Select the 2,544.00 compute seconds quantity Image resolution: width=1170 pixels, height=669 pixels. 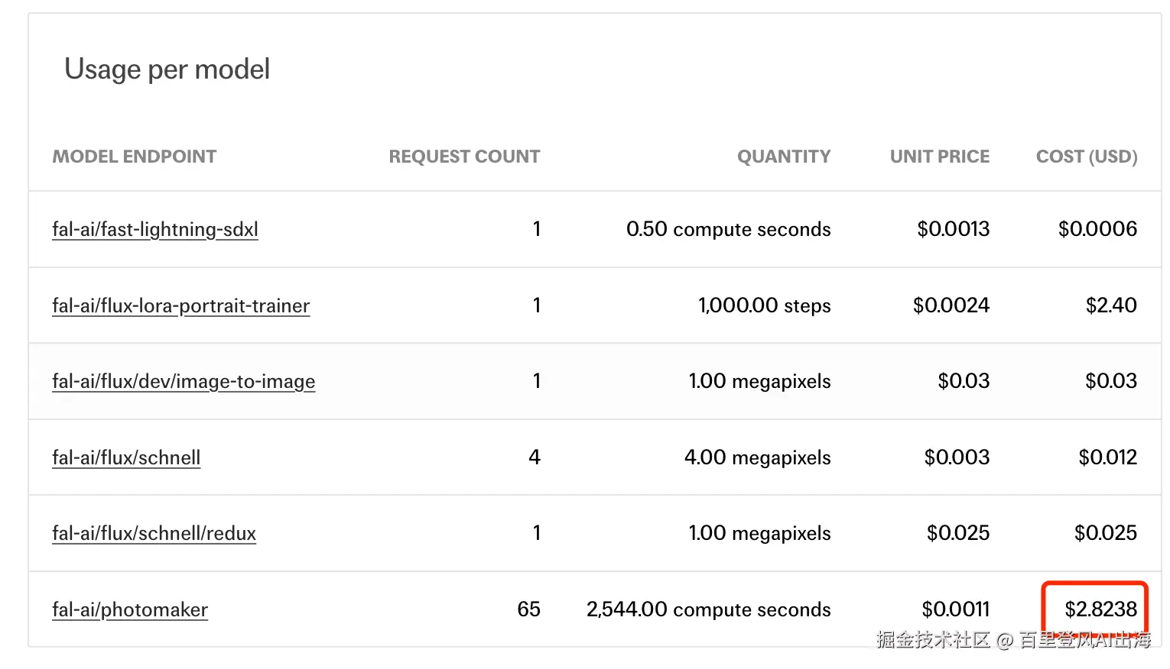pyautogui.click(x=708, y=609)
